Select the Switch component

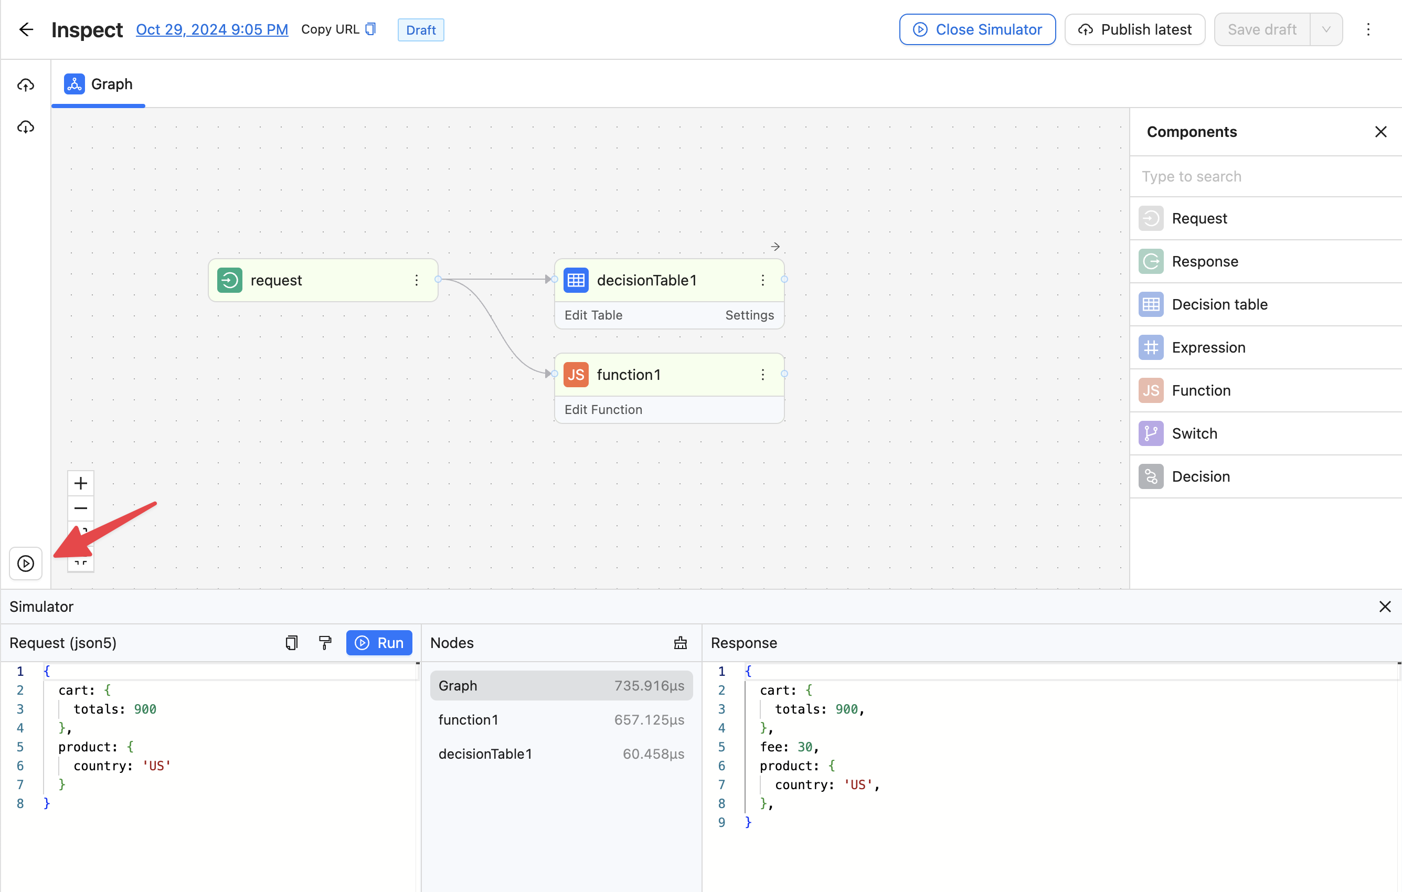coord(1266,434)
